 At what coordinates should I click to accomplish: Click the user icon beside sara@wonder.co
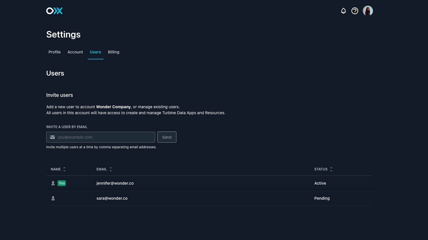point(53,198)
